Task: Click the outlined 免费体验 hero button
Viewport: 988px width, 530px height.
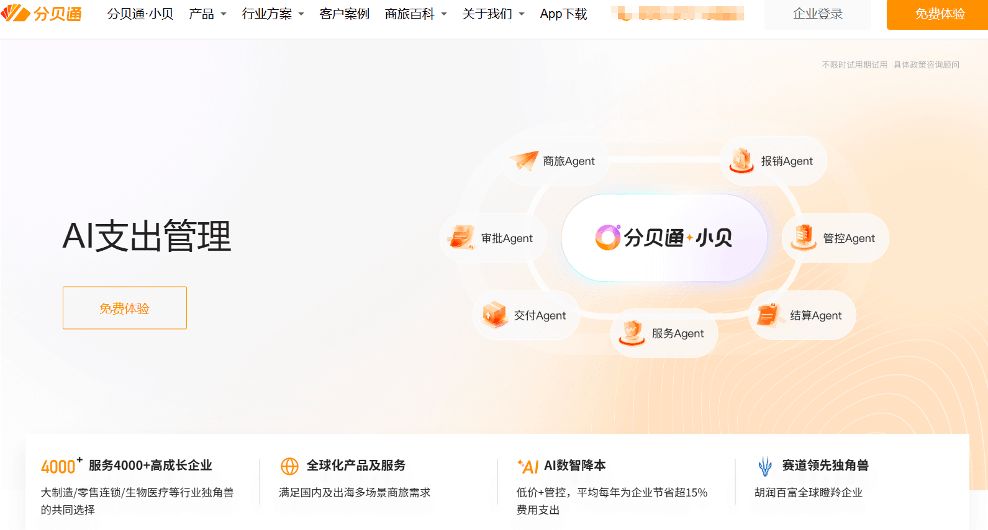Action: tap(125, 308)
